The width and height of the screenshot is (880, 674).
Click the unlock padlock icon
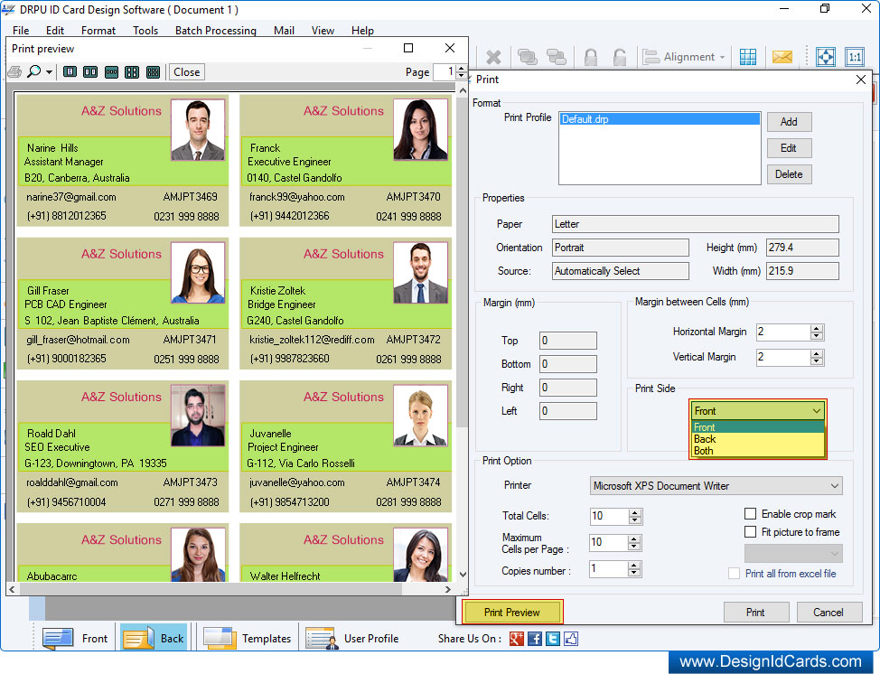pos(619,57)
